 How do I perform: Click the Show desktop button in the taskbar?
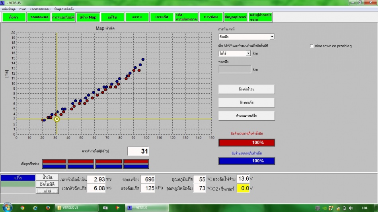pyautogui.click(x=376, y=208)
